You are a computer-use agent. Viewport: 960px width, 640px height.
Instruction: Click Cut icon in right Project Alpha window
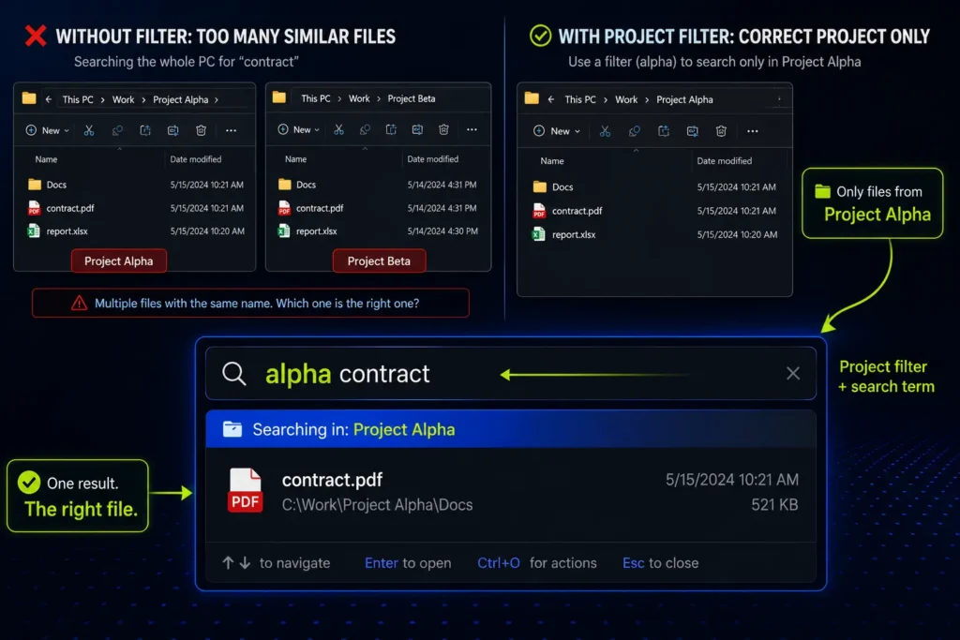pos(605,131)
